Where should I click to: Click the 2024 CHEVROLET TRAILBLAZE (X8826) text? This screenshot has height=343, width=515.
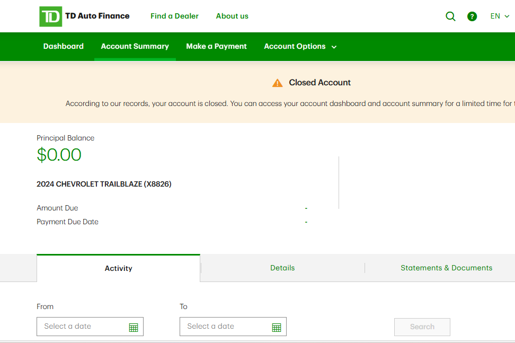click(x=104, y=184)
